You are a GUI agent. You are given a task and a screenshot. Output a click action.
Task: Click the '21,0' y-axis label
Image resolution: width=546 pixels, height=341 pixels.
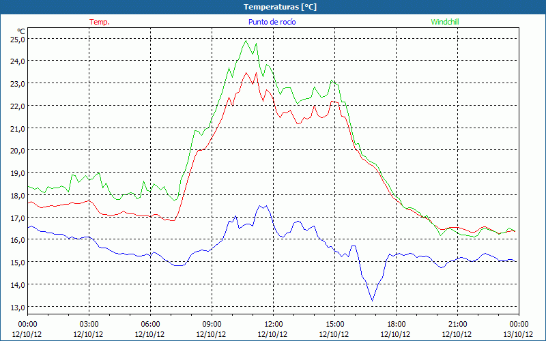(18, 129)
